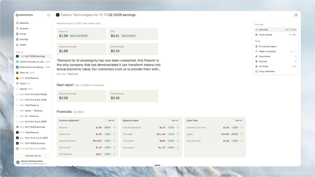
Task: Select Overview in the Earnings panel
Action: click(276, 30)
